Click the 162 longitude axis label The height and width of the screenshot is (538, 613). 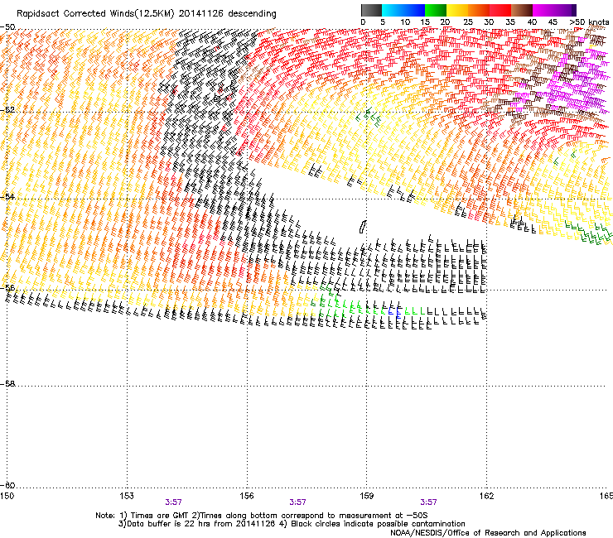click(x=487, y=496)
